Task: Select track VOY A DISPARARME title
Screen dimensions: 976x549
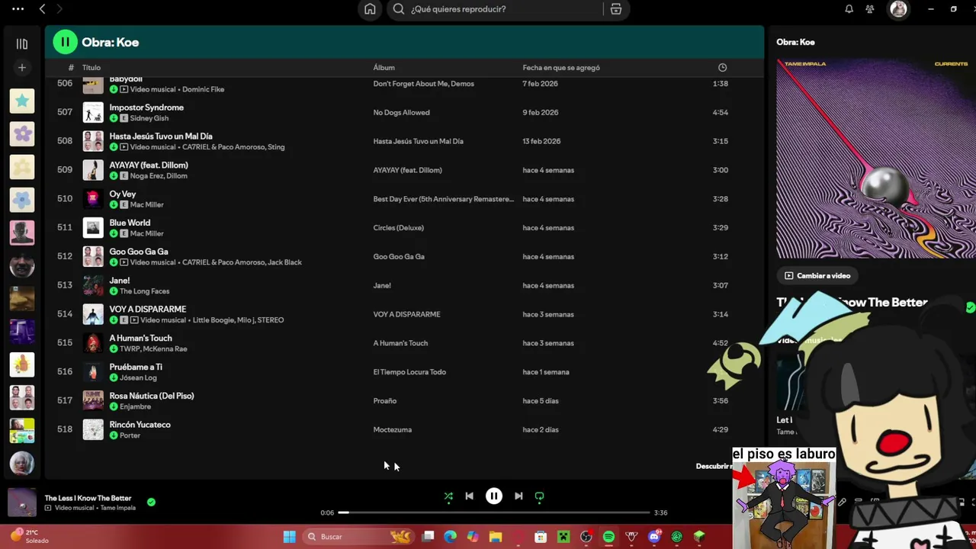Action: [147, 310]
